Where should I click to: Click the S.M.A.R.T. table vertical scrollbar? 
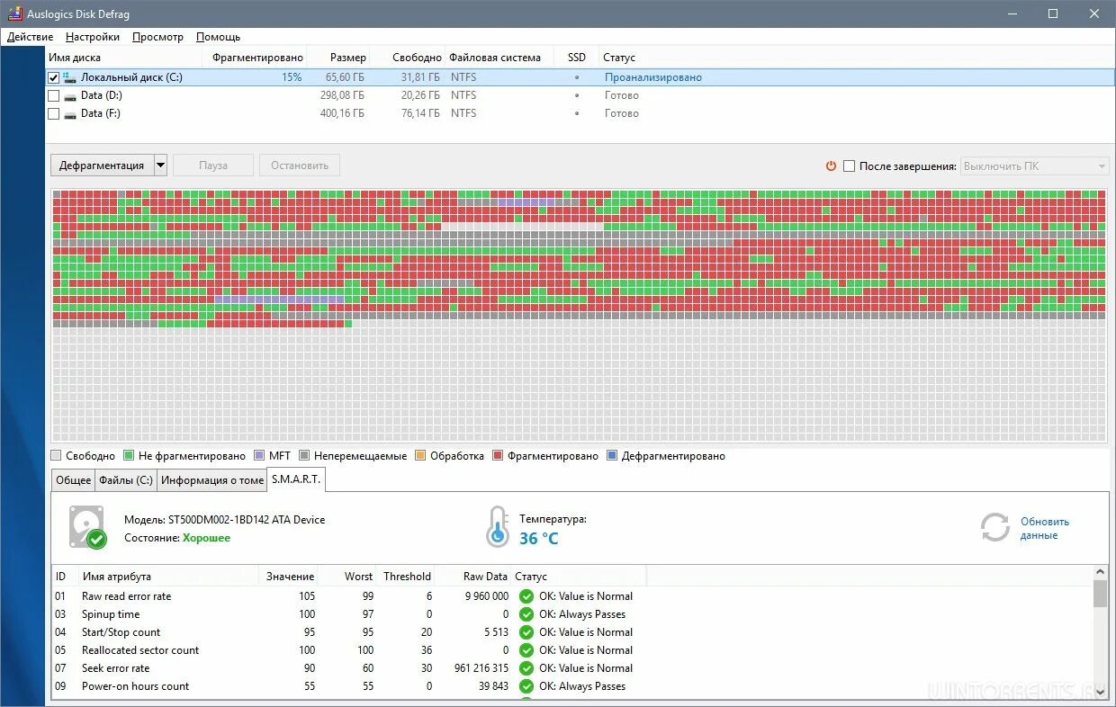[x=1101, y=634]
